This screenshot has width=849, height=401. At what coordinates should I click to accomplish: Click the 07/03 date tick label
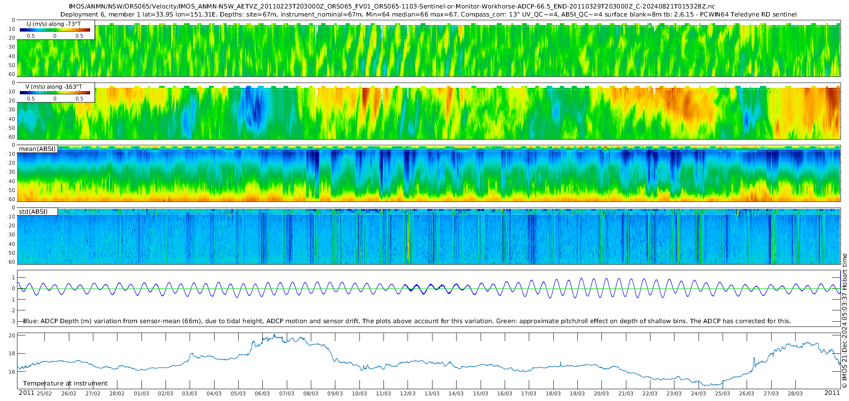(x=286, y=393)
